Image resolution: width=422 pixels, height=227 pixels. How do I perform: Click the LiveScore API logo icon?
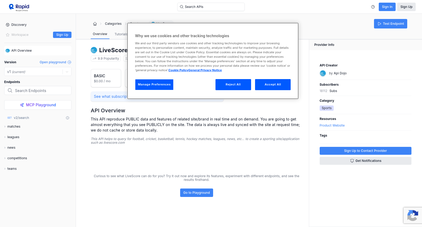tap(94, 50)
